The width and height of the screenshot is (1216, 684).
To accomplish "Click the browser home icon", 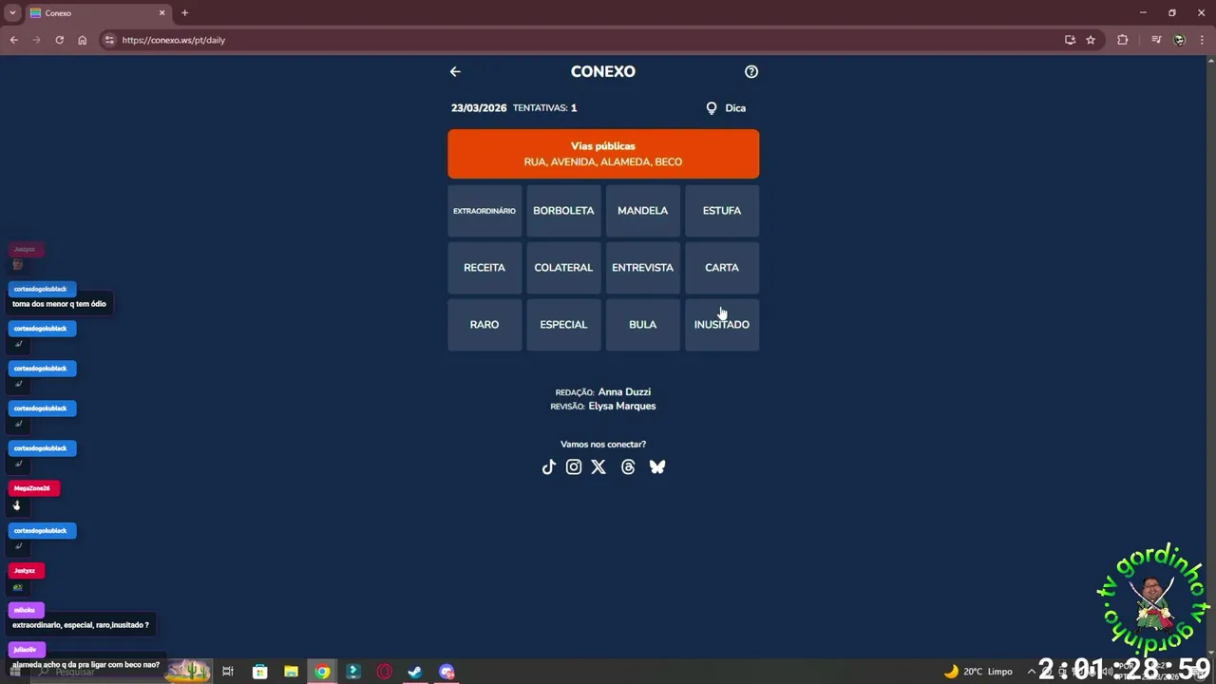I will pyautogui.click(x=83, y=40).
